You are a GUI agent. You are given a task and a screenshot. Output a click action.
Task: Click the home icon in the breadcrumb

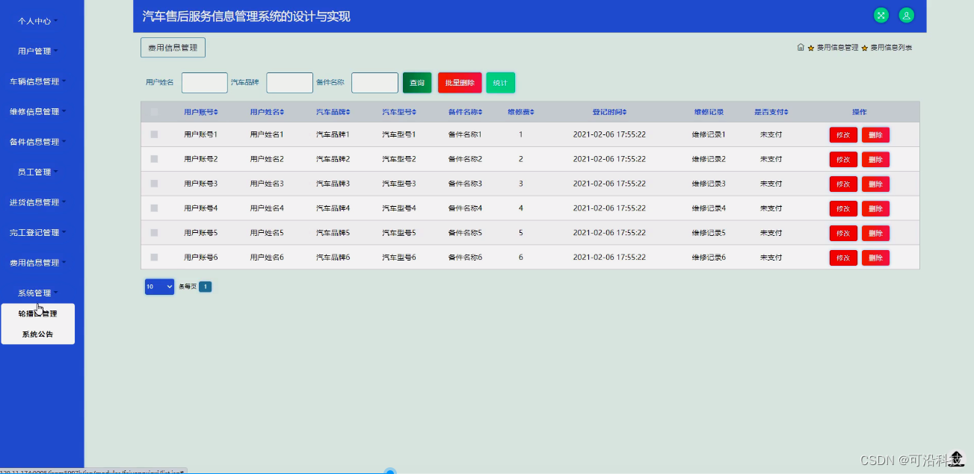800,46
